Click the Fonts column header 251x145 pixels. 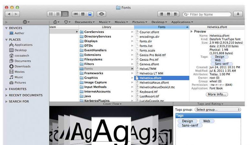(162, 27)
